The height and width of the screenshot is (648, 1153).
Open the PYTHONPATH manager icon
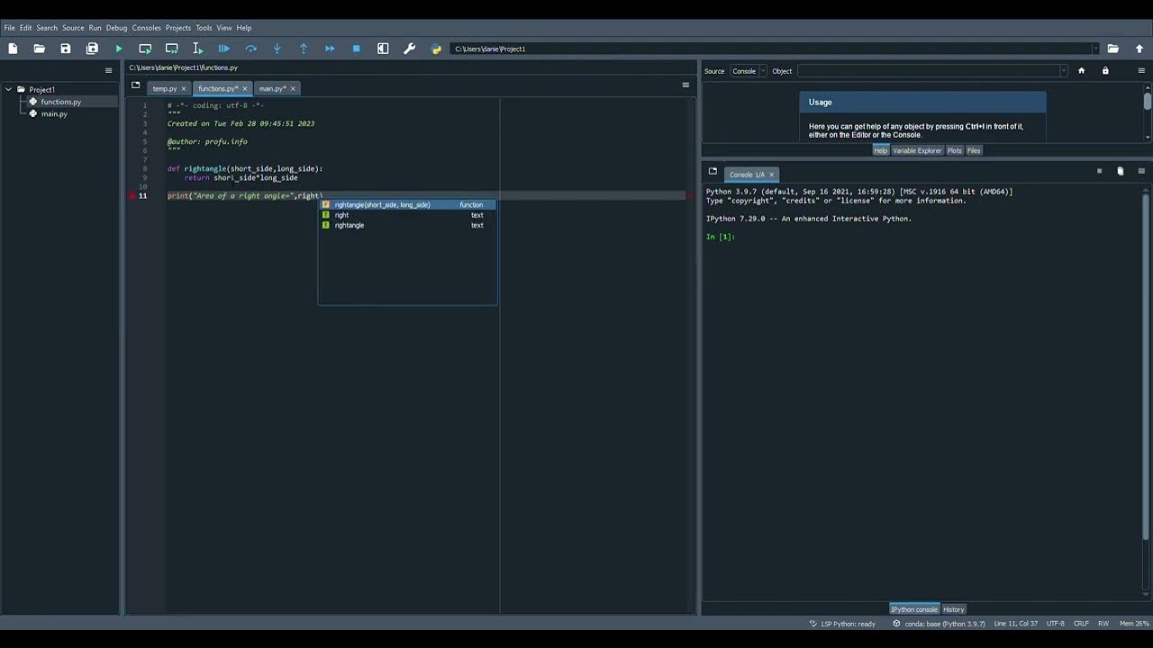click(436, 49)
